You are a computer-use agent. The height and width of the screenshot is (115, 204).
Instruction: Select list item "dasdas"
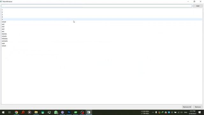102,34
